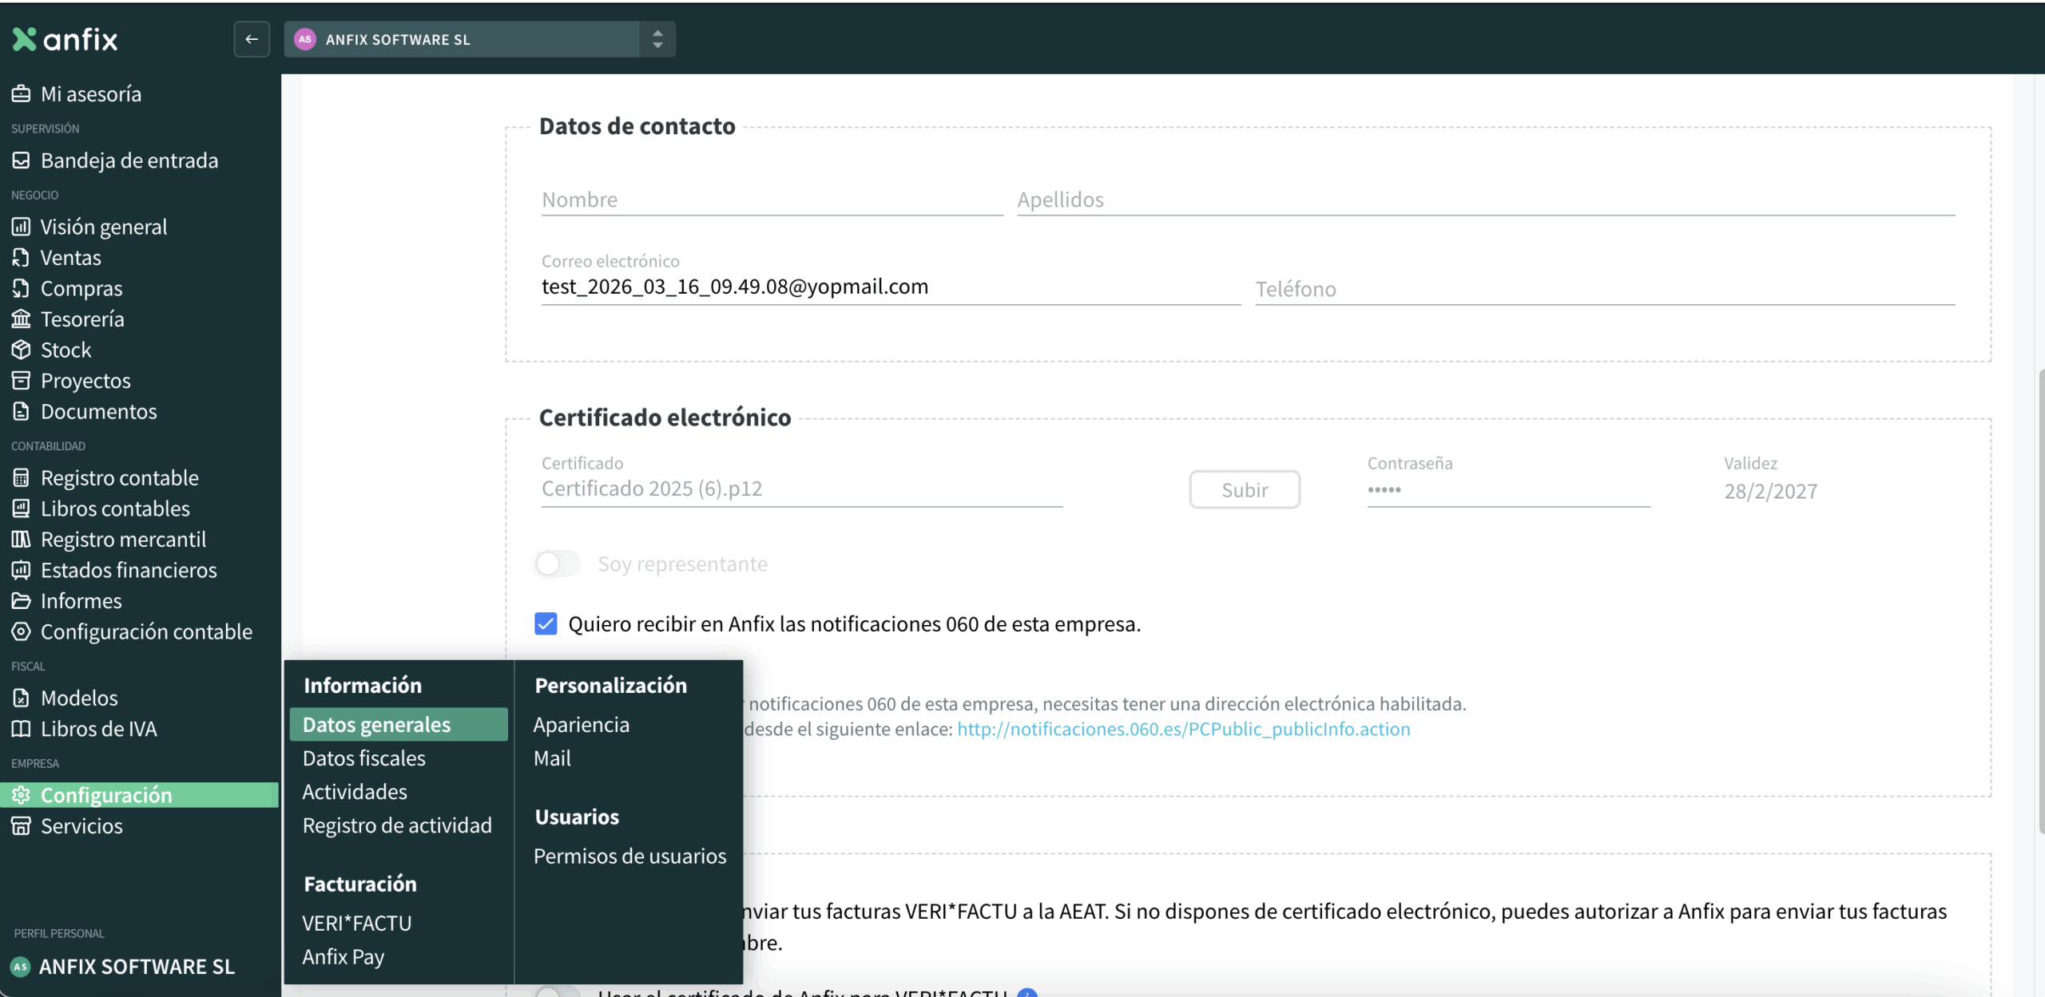The height and width of the screenshot is (997, 2045).
Task: Uncheck the notificaciones 060 checkbox
Action: pyautogui.click(x=546, y=623)
